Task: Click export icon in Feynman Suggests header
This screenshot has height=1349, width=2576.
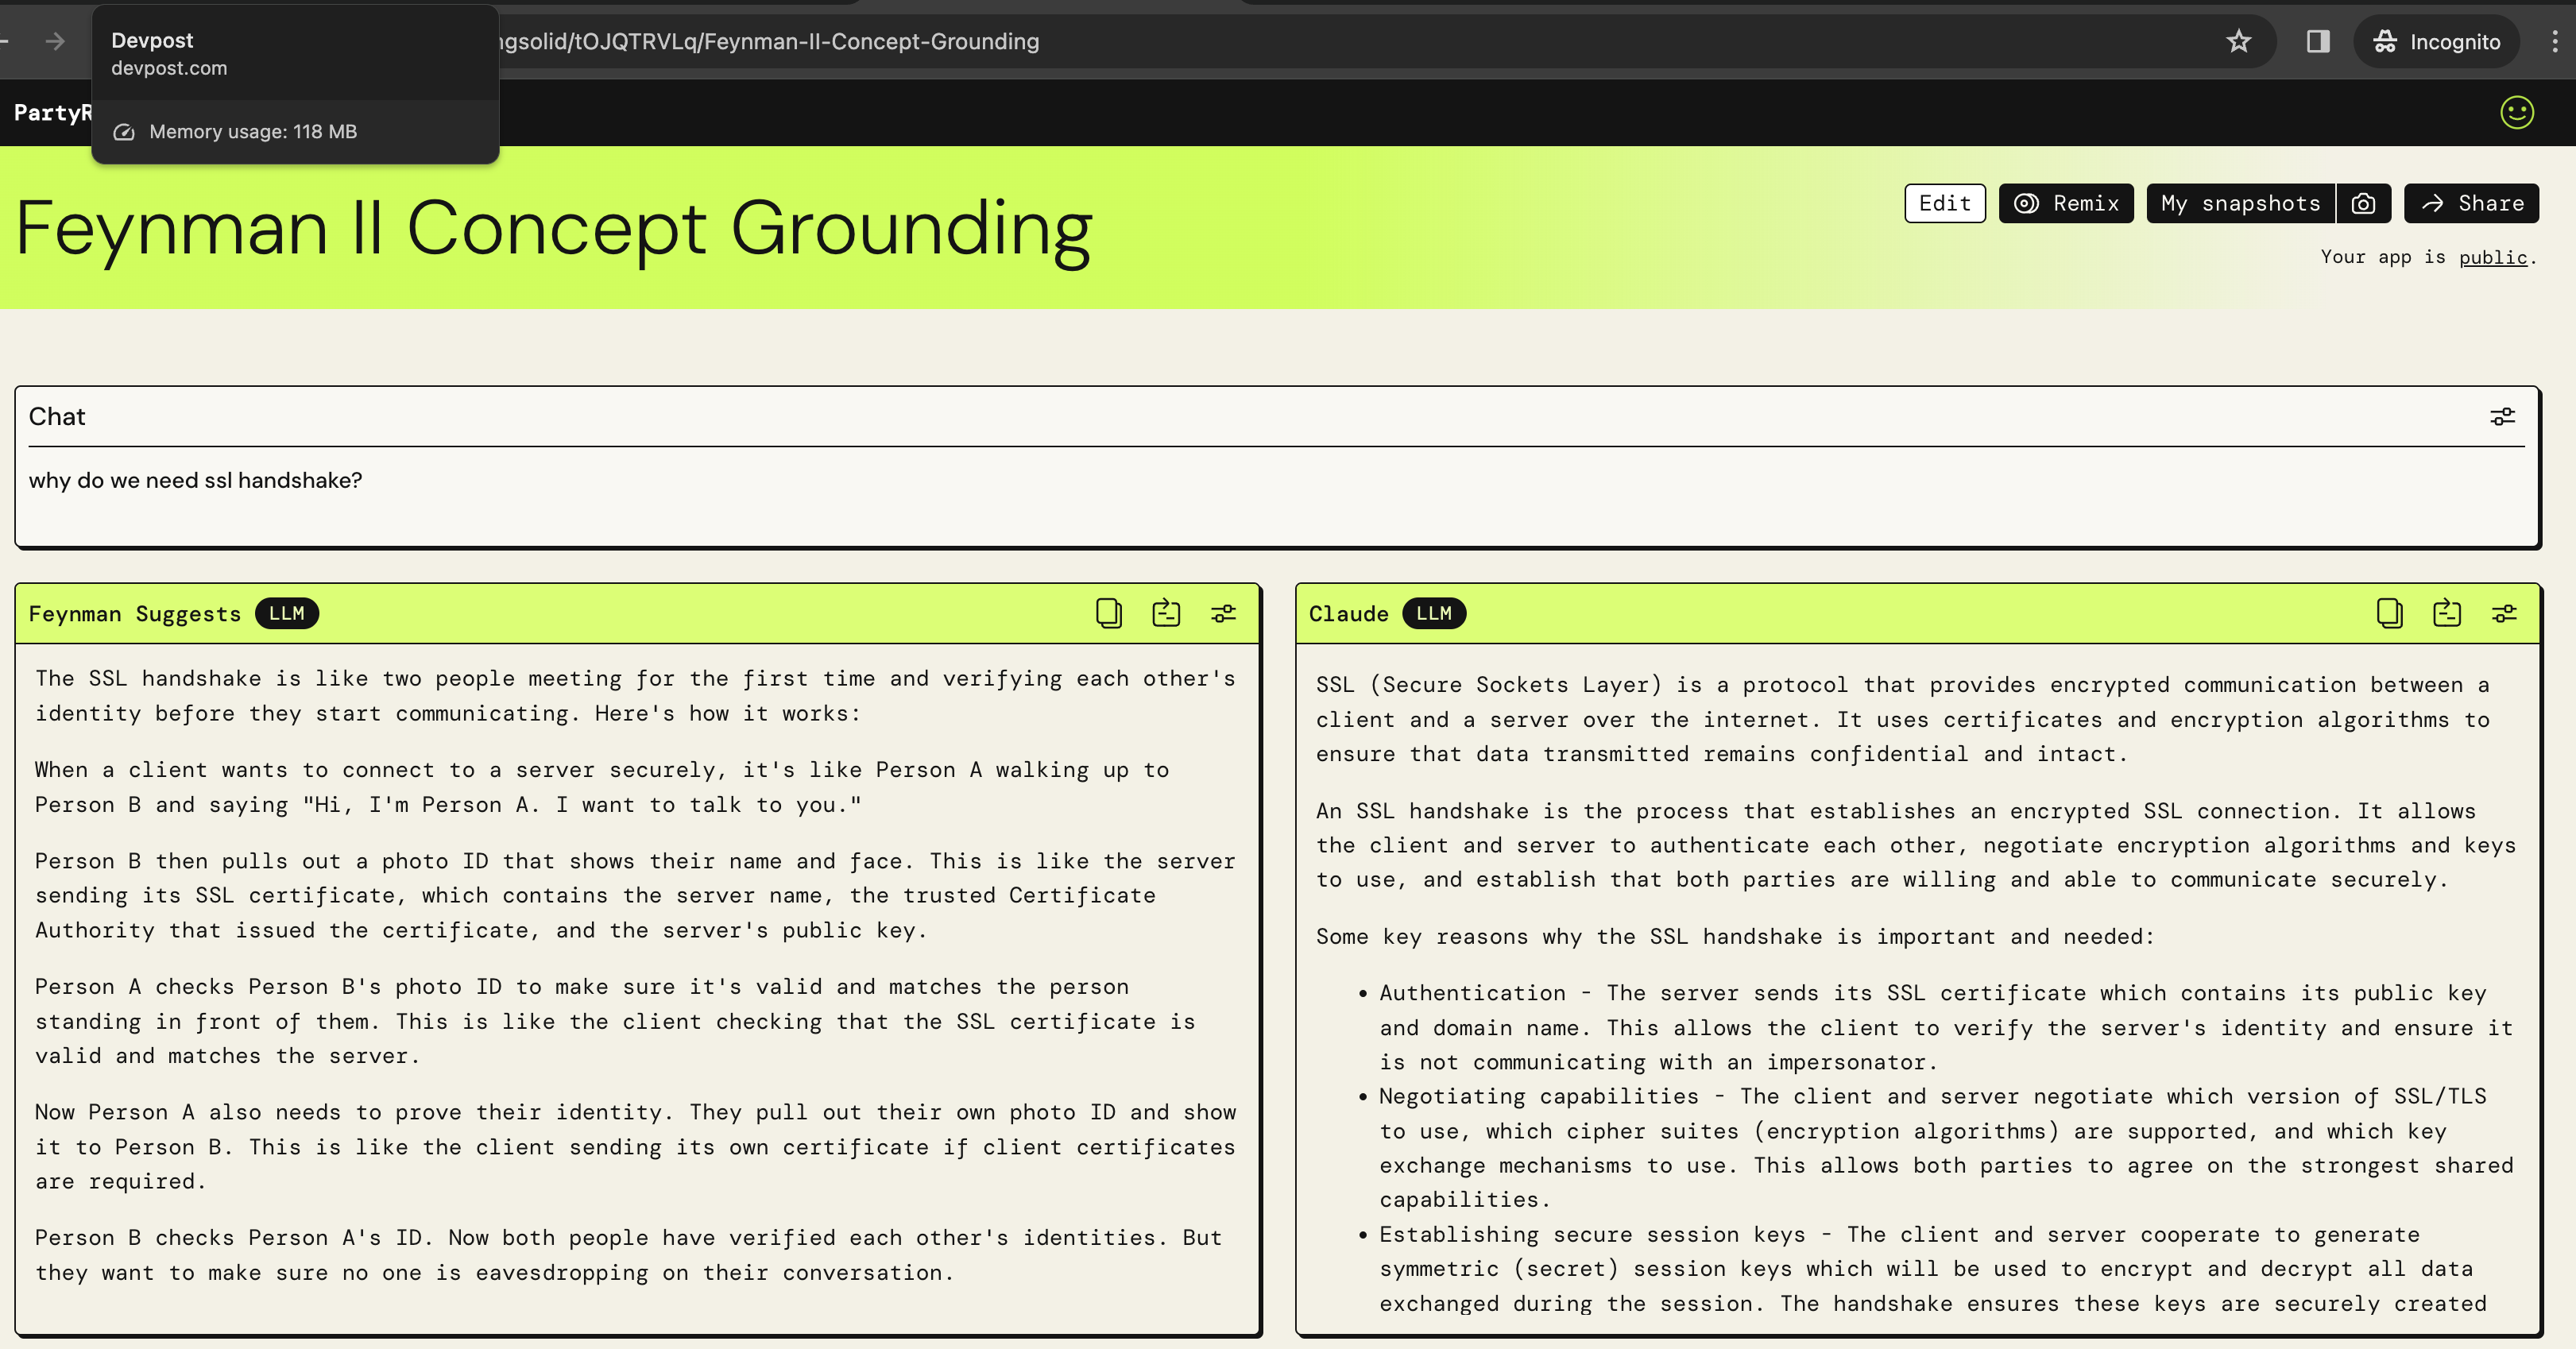Action: tap(1166, 613)
